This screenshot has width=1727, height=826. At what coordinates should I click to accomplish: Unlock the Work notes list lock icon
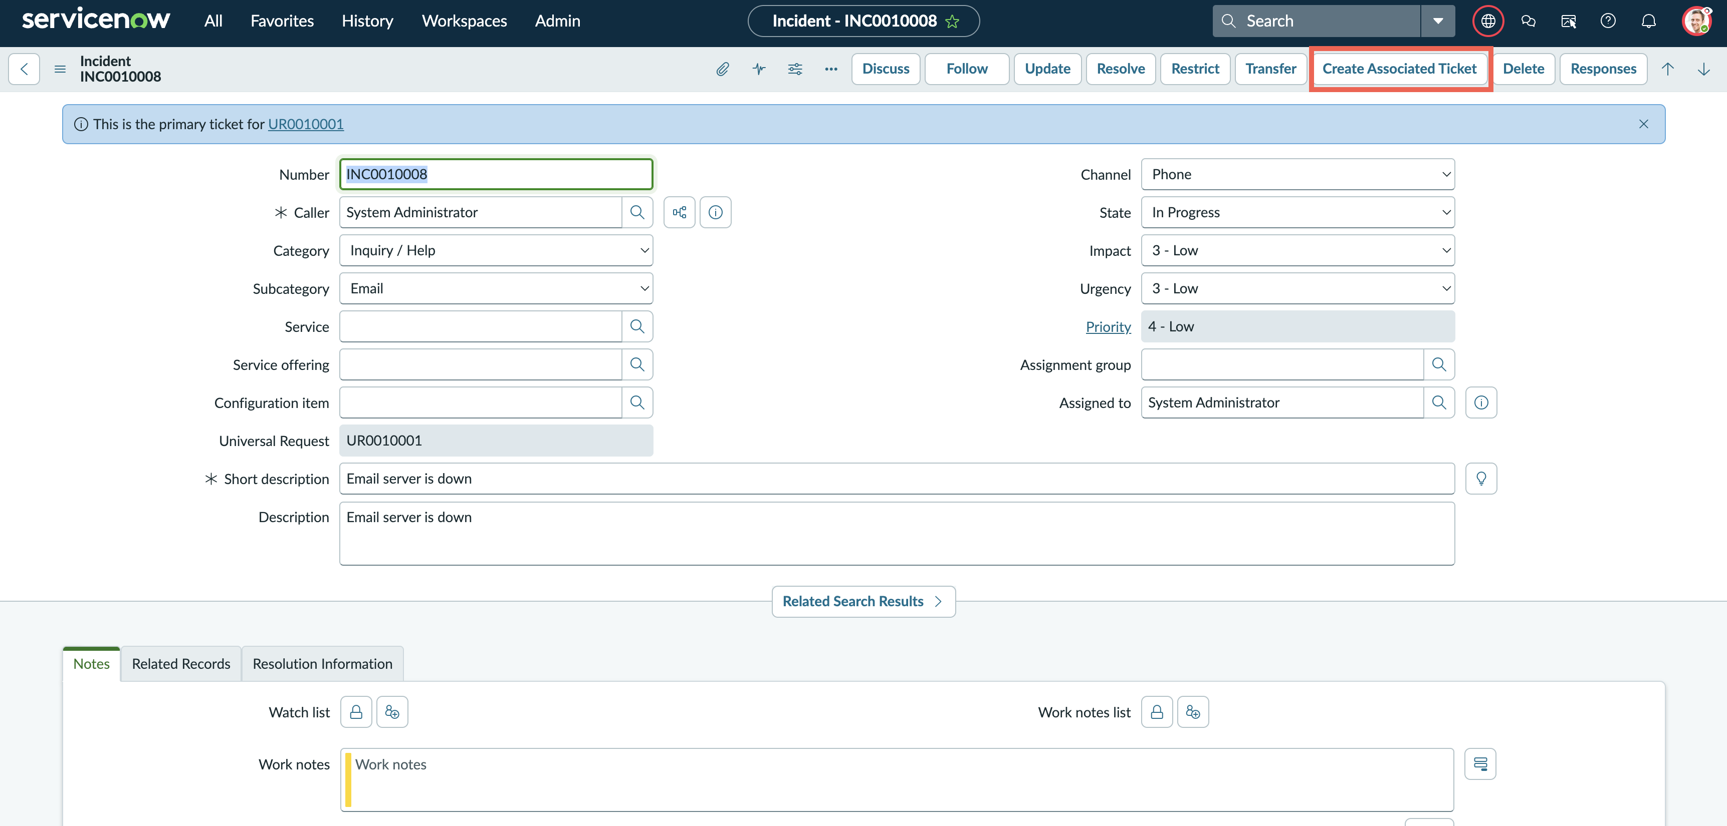(x=1157, y=712)
